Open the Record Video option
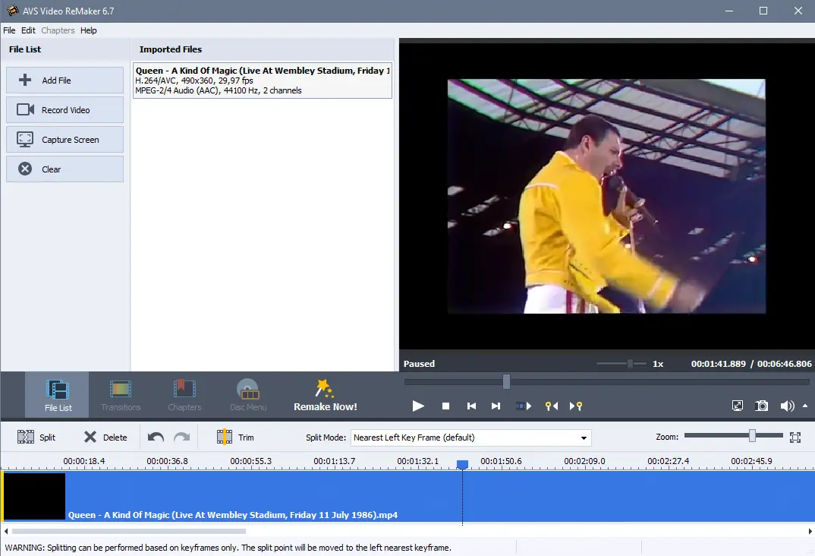The height and width of the screenshot is (556, 815). tap(65, 109)
